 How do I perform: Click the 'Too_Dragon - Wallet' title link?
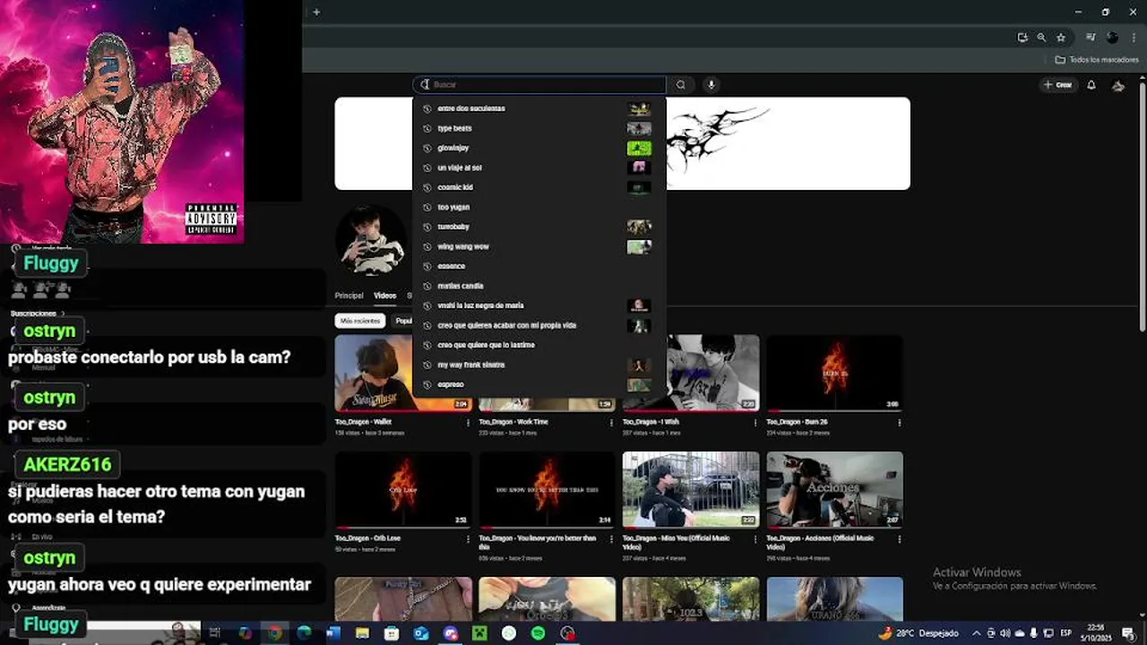tap(363, 422)
